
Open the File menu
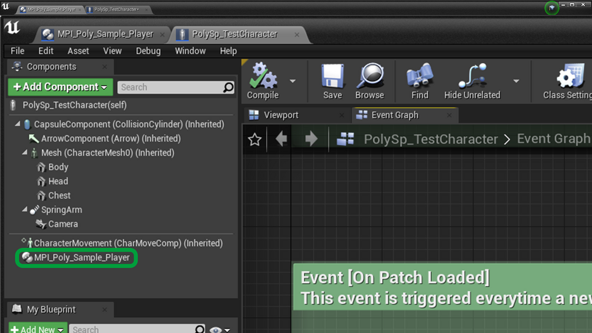(x=17, y=51)
